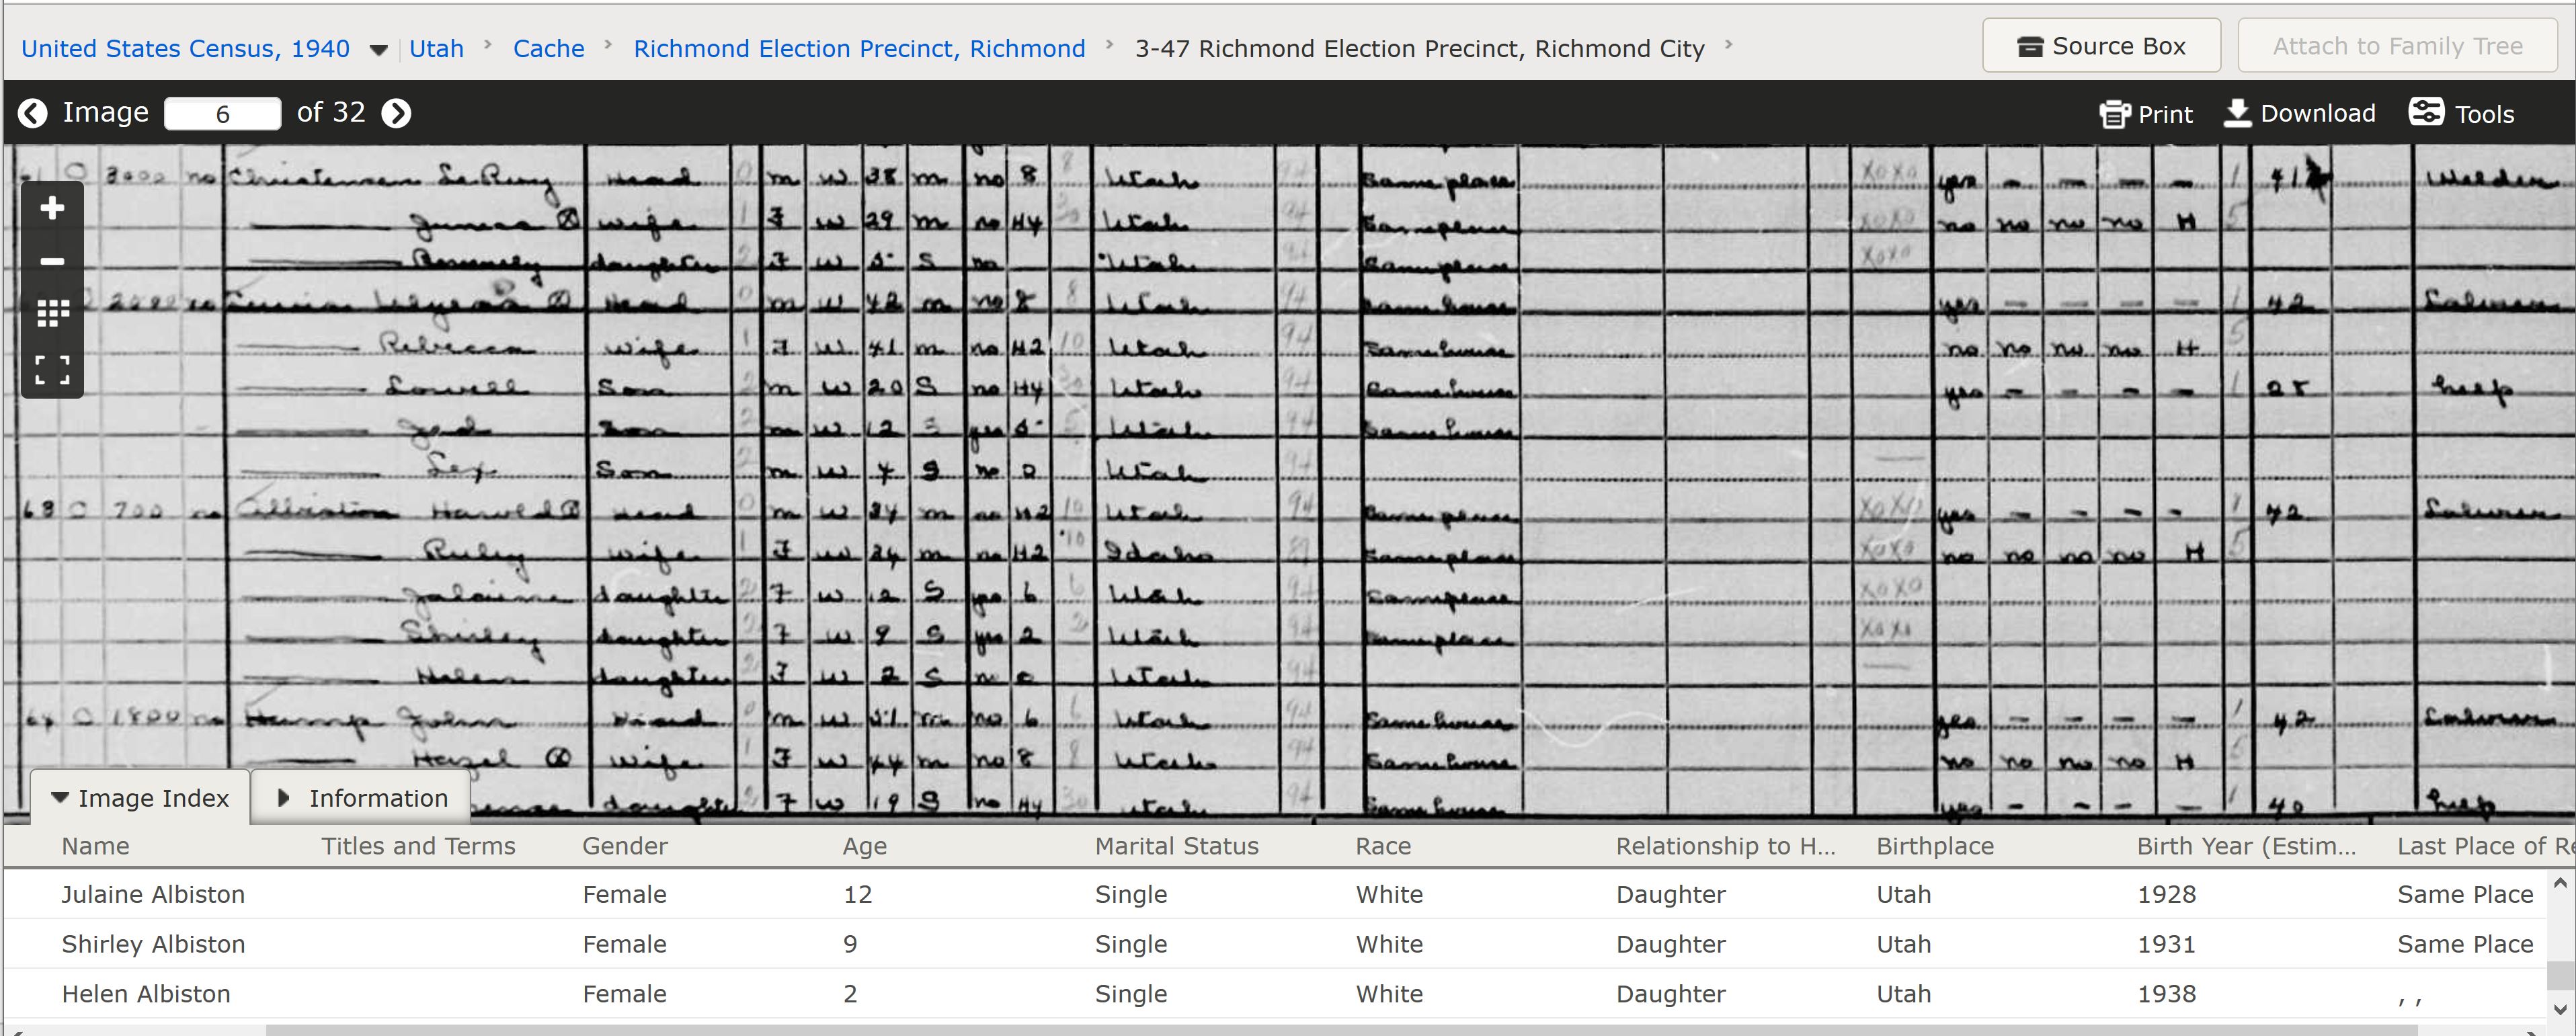Print the census page
The image size is (2576, 1036).
coord(2146,114)
